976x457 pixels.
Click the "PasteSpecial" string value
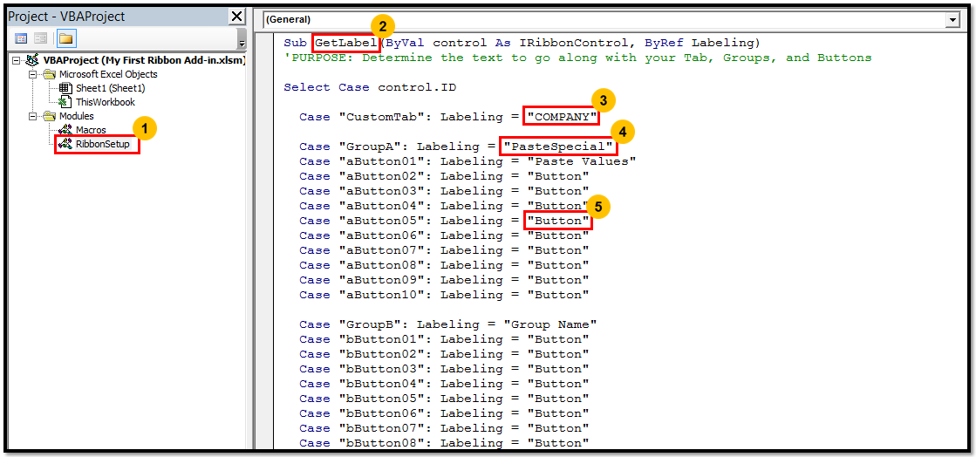pyautogui.click(x=558, y=147)
